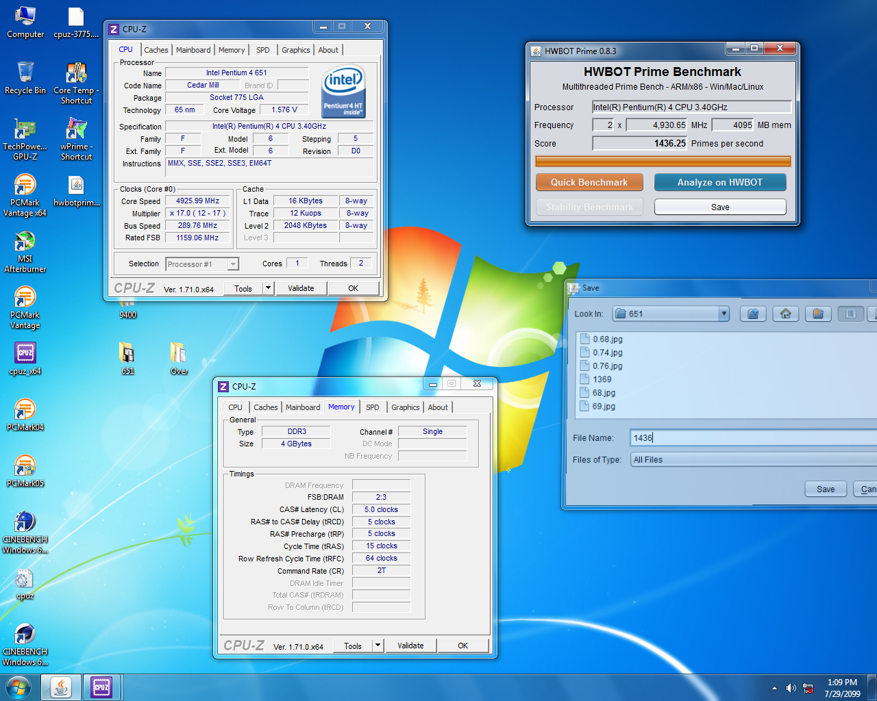Open the Over folder on the desktop
Viewport: 877px width, 701px height.
pyautogui.click(x=179, y=359)
